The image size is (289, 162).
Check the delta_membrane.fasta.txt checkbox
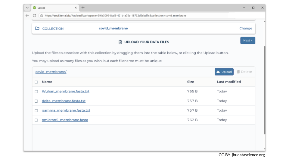point(36,101)
